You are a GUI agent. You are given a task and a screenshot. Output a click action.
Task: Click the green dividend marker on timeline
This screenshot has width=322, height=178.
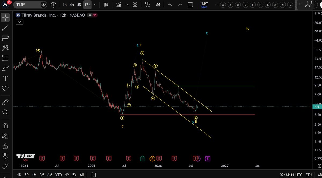click(x=143, y=159)
